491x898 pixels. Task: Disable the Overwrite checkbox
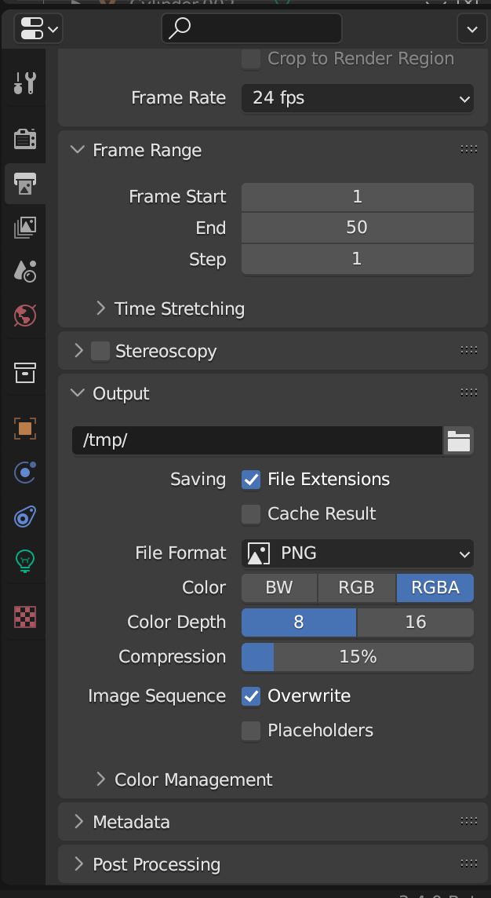pyautogui.click(x=251, y=696)
